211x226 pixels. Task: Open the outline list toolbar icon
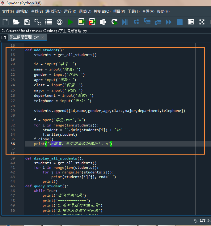(49, 22)
